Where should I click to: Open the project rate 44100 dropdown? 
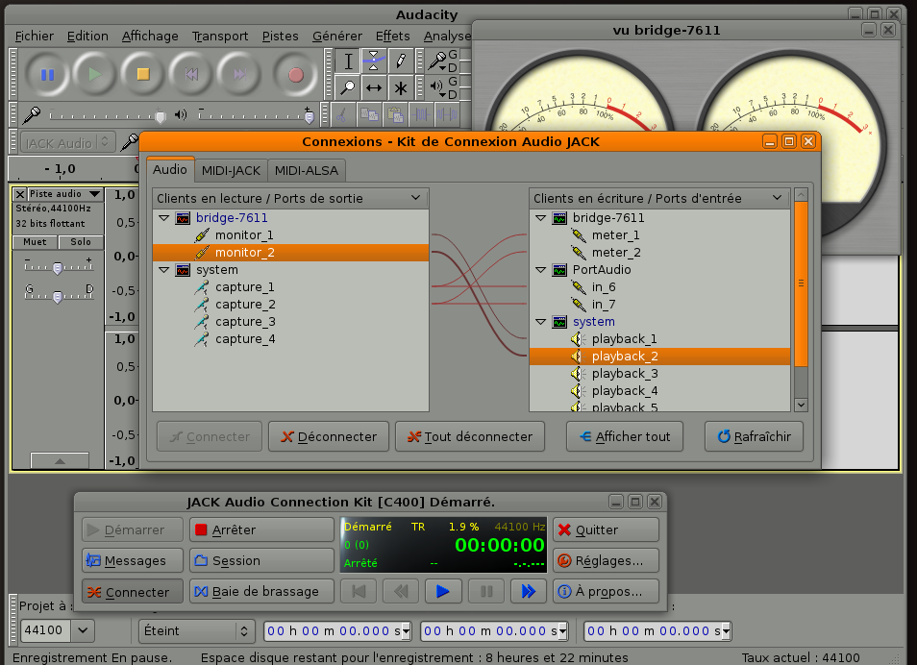tap(83, 631)
